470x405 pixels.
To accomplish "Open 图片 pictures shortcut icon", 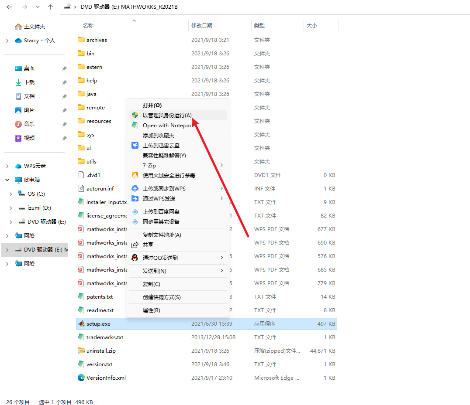I will coord(18,110).
